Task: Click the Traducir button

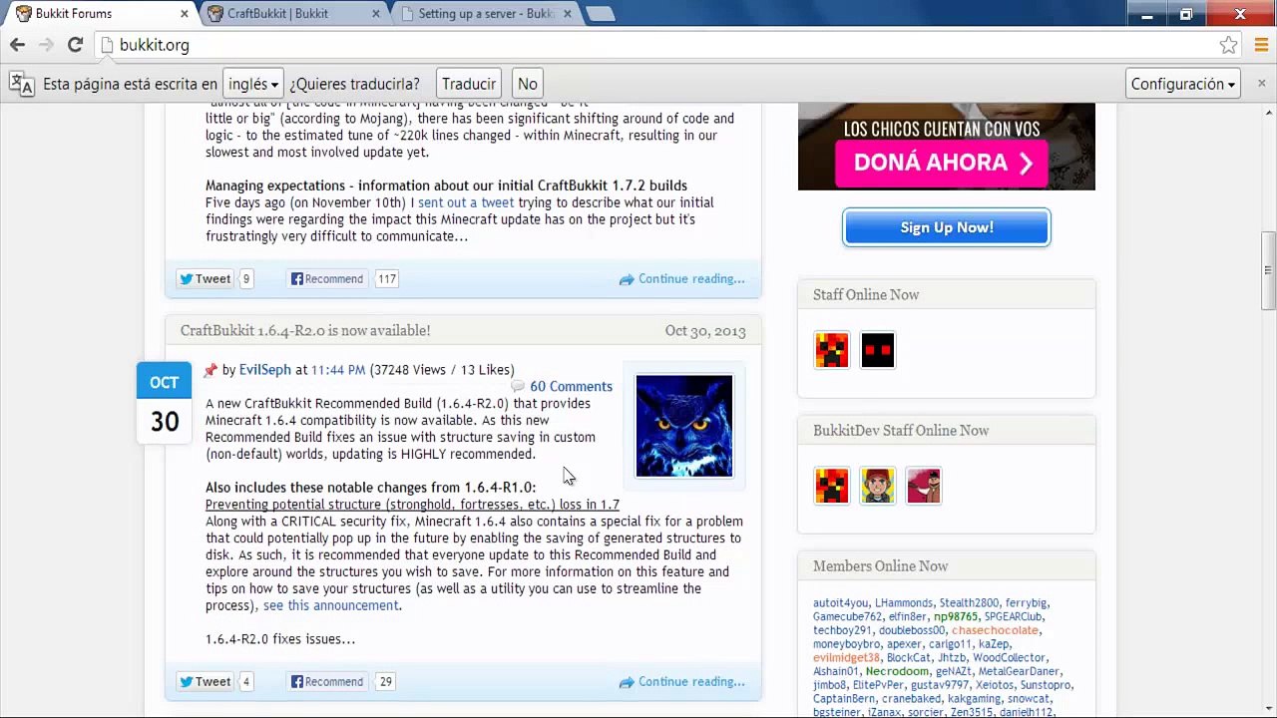Action: (x=469, y=84)
